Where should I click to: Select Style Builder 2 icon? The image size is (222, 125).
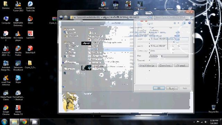[6, 36]
